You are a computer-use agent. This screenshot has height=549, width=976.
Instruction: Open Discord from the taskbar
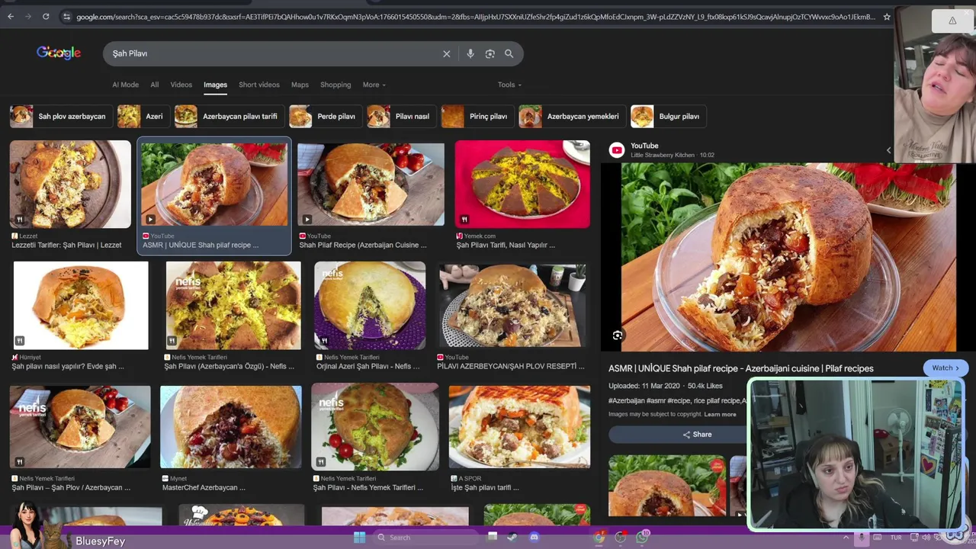click(x=534, y=537)
